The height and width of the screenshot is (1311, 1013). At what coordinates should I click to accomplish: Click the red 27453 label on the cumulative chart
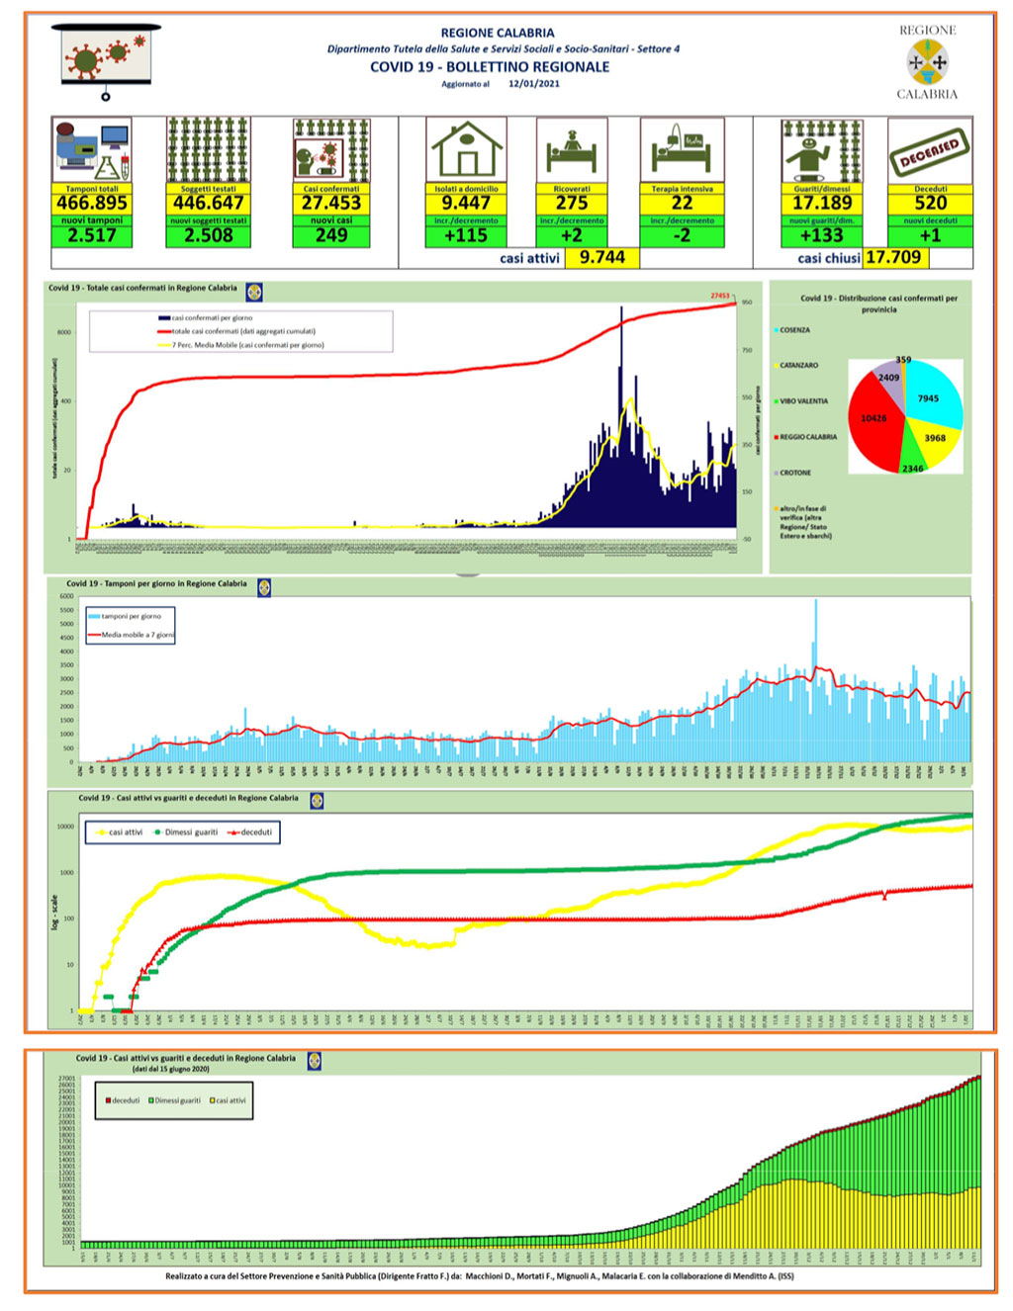[x=719, y=296]
